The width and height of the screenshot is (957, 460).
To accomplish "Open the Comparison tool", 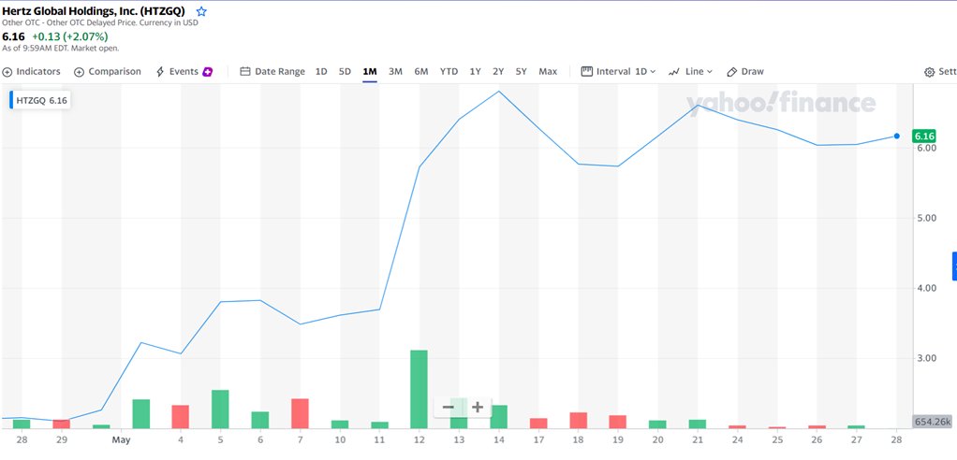I will (x=108, y=71).
